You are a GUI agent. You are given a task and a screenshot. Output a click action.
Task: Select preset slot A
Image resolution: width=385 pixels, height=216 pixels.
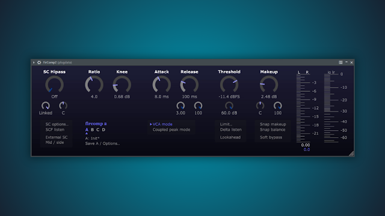(x=87, y=130)
